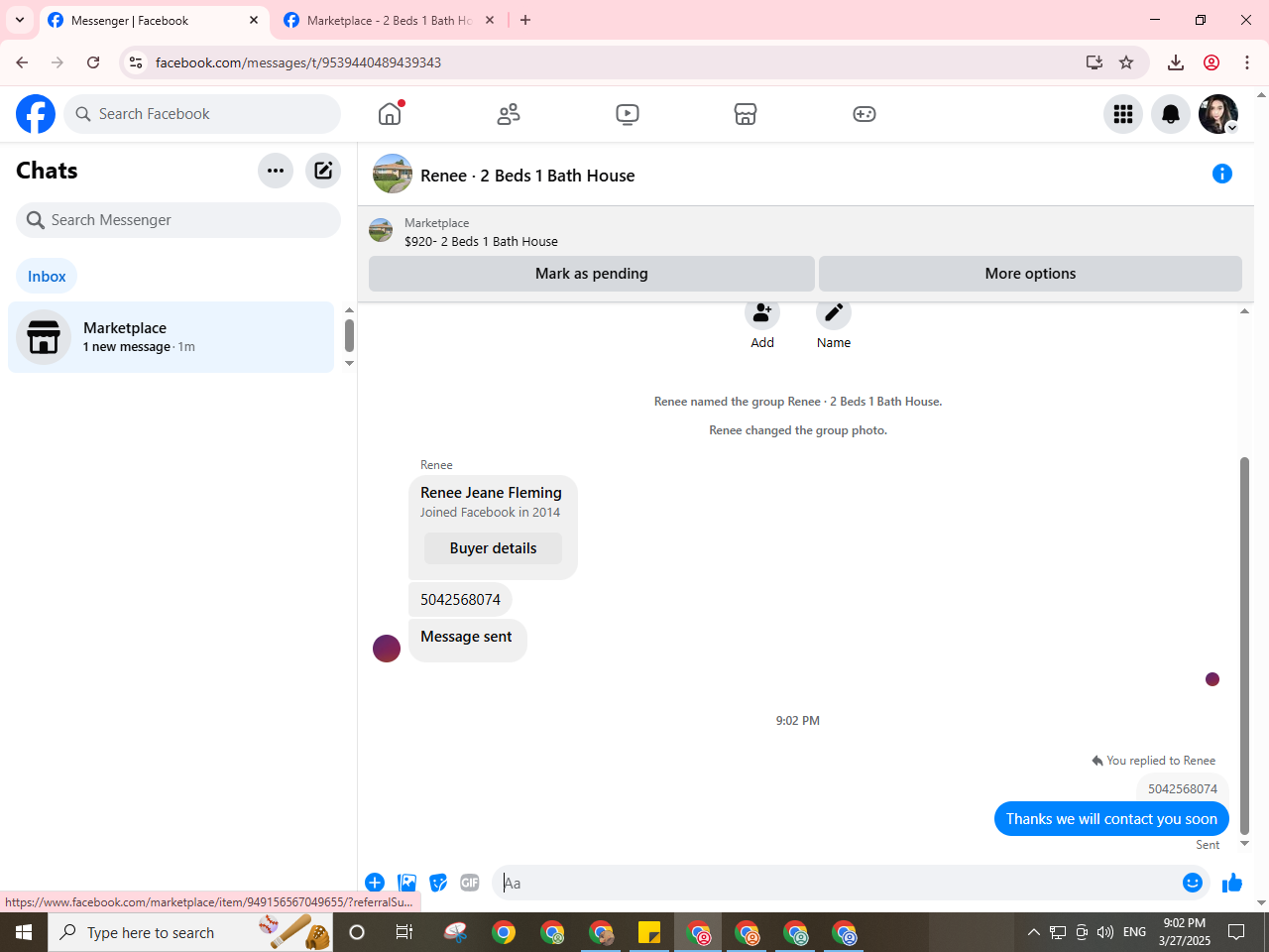Go back to the previous page
1269x952 pixels.
(22, 62)
